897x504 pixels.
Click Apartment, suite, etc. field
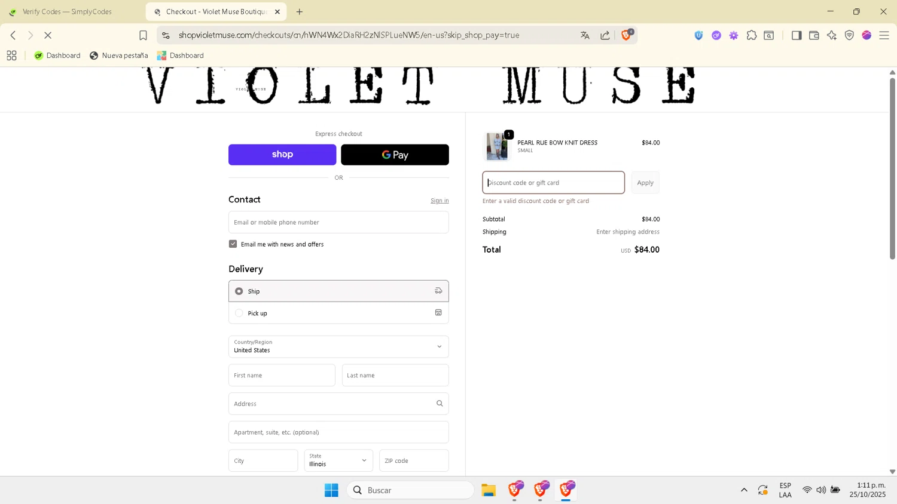[338, 432]
